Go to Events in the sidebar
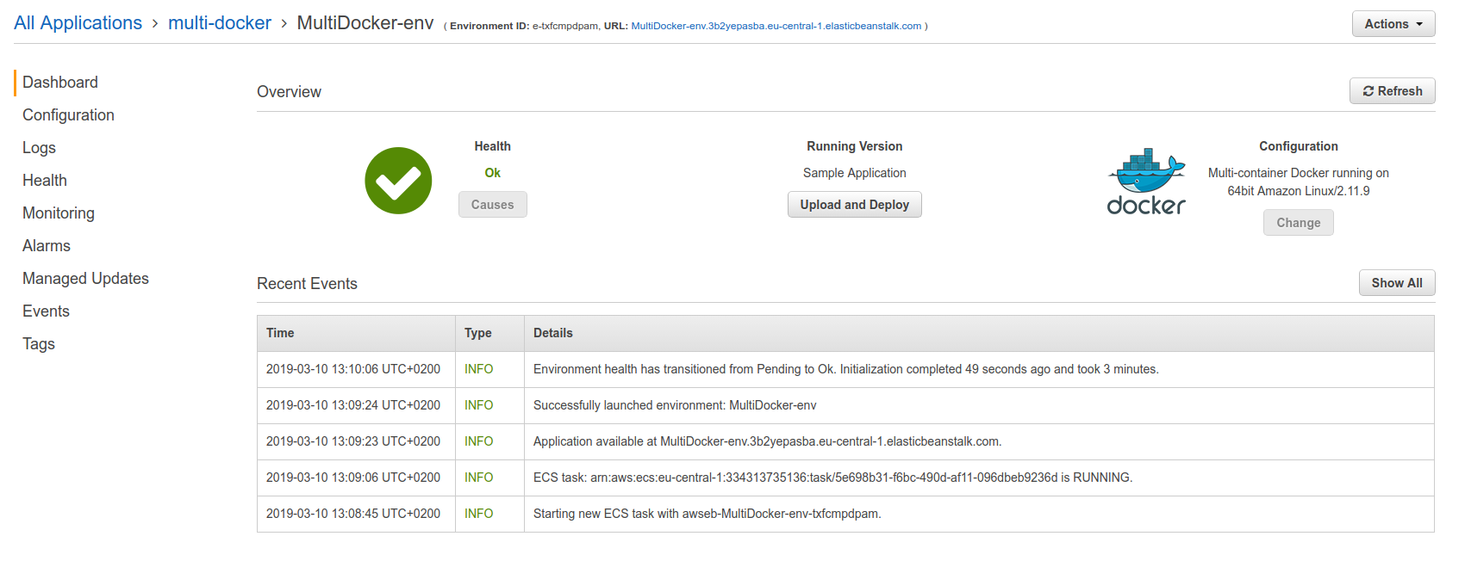Image resolution: width=1465 pixels, height=567 pixels. click(x=46, y=311)
